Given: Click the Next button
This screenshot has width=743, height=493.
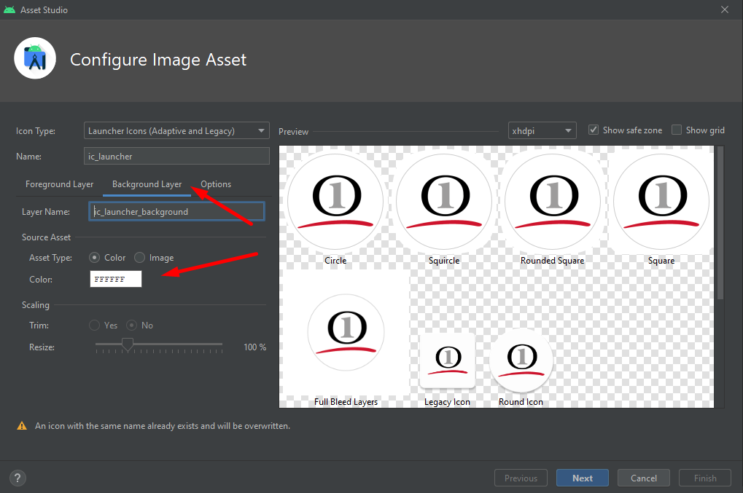Looking at the screenshot, I should pos(582,478).
